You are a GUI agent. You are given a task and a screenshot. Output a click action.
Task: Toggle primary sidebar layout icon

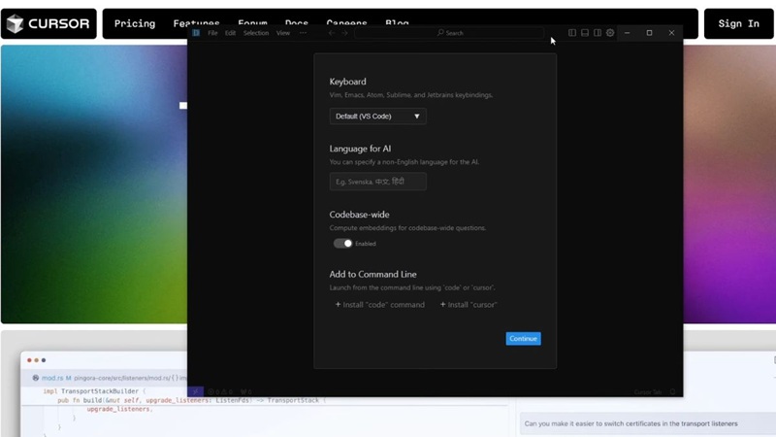[x=572, y=33]
